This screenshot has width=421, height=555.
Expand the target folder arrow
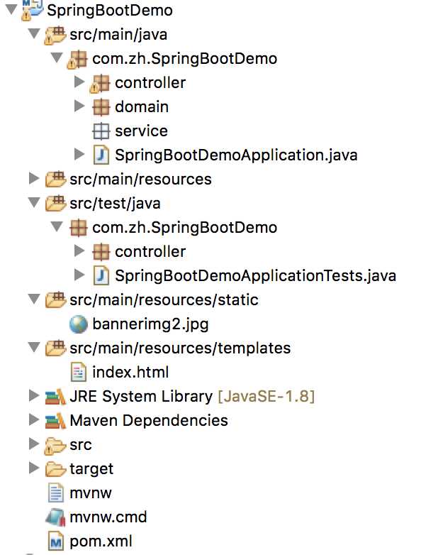[33, 468]
